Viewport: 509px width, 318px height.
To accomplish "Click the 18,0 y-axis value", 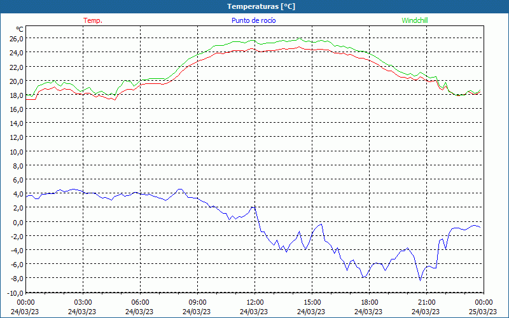I will point(17,95).
